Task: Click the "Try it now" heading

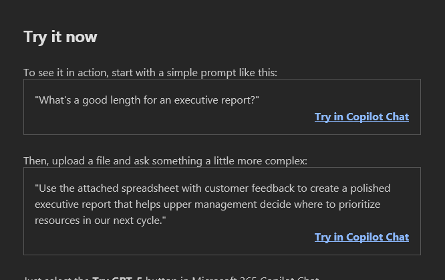Action: pyautogui.click(x=60, y=37)
